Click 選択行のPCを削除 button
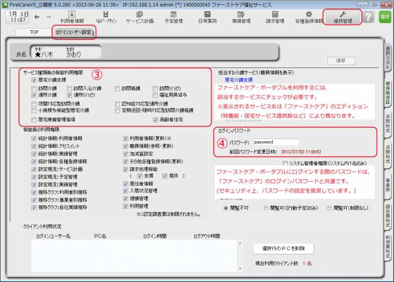The width and height of the screenshot is (394, 282). [283, 248]
